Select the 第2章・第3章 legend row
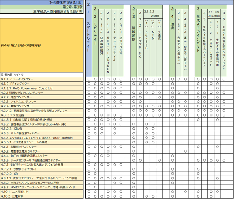This screenshot has height=199, width=234. [41, 7]
